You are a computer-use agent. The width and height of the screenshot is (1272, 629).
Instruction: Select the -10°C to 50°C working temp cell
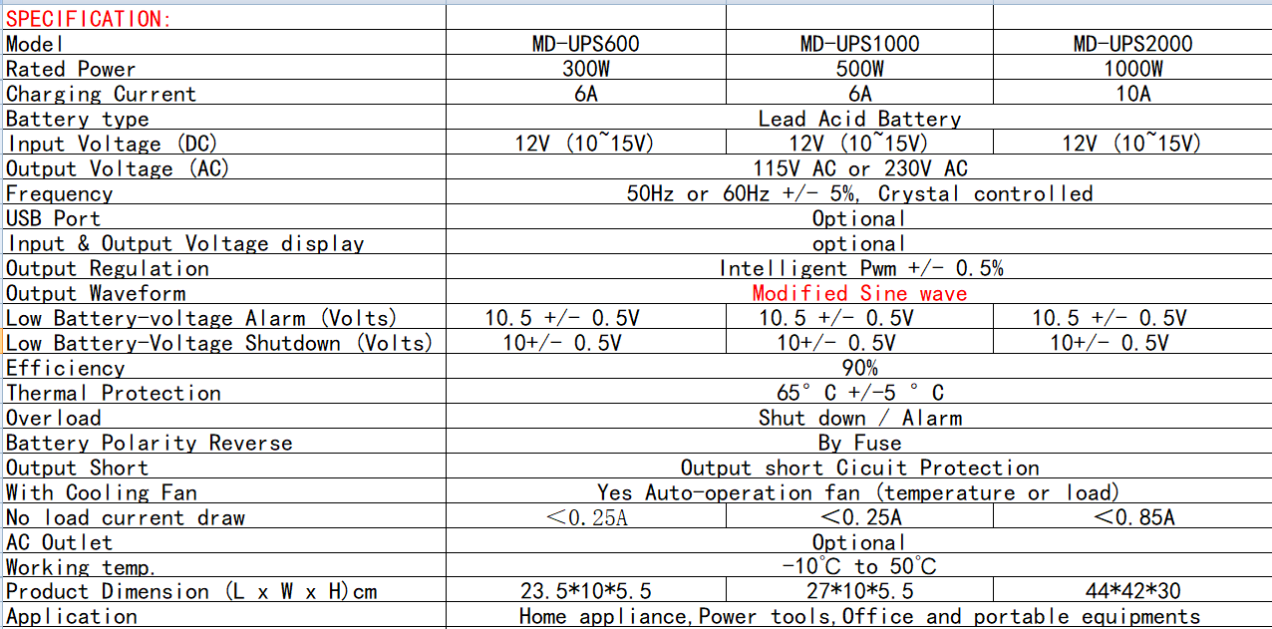(x=859, y=566)
